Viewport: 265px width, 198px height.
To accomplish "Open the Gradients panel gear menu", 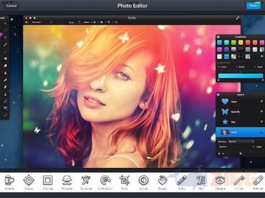I will 262,57.
